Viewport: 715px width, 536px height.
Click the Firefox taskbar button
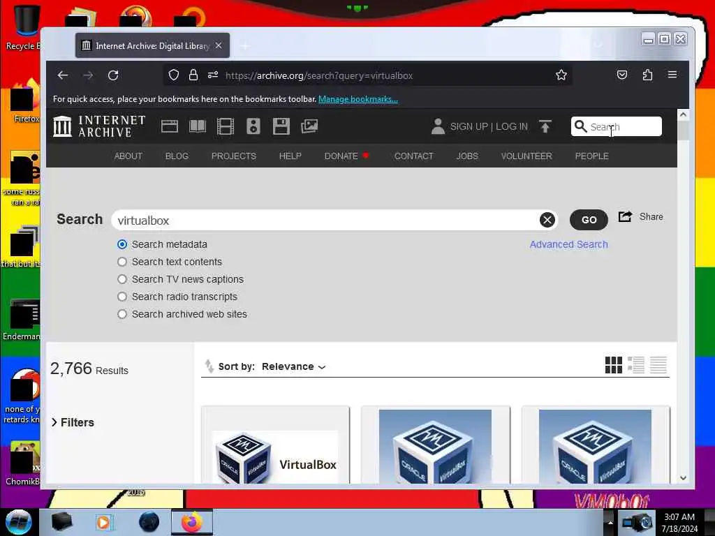[192, 522]
